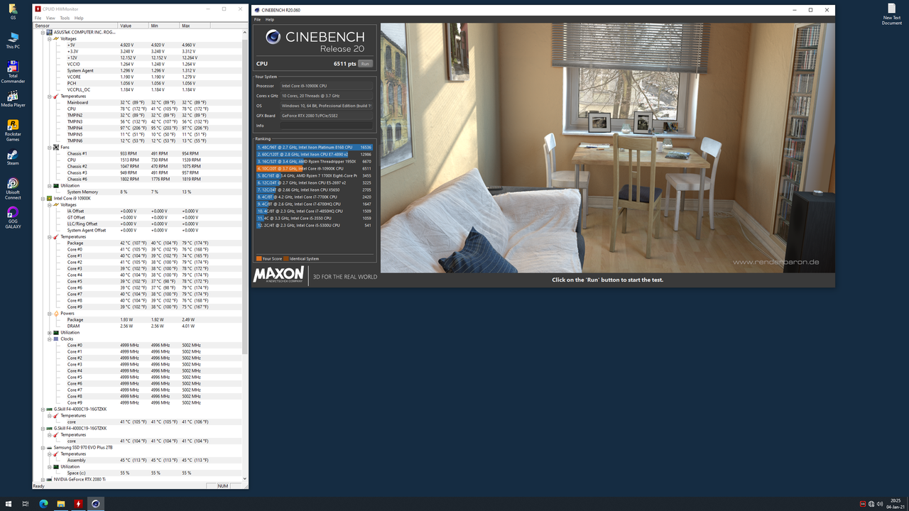Click the Min column header
This screenshot has width=909, height=511.
[x=165, y=26]
